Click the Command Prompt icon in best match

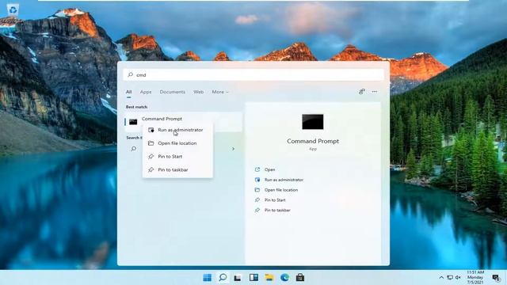coord(133,122)
